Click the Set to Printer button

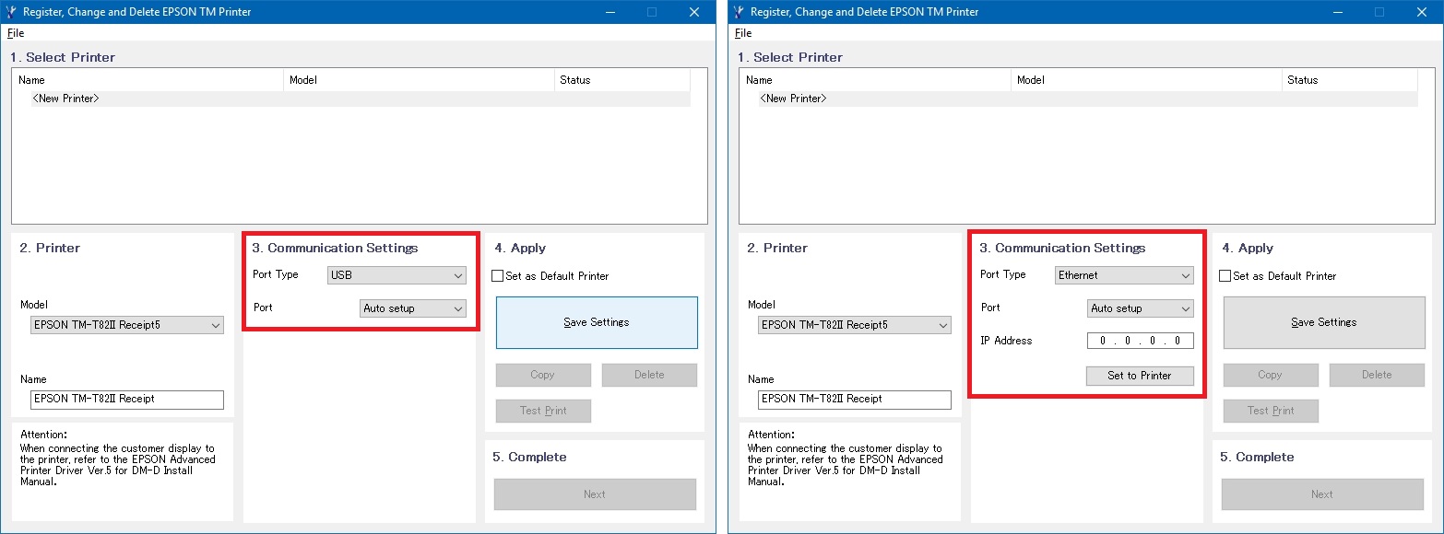click(1140, 376)
